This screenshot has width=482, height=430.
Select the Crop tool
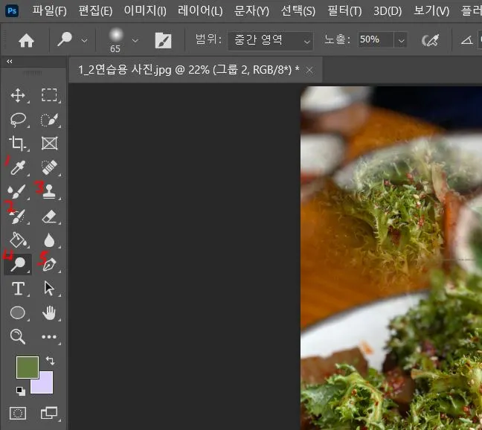tap(17, 144)
